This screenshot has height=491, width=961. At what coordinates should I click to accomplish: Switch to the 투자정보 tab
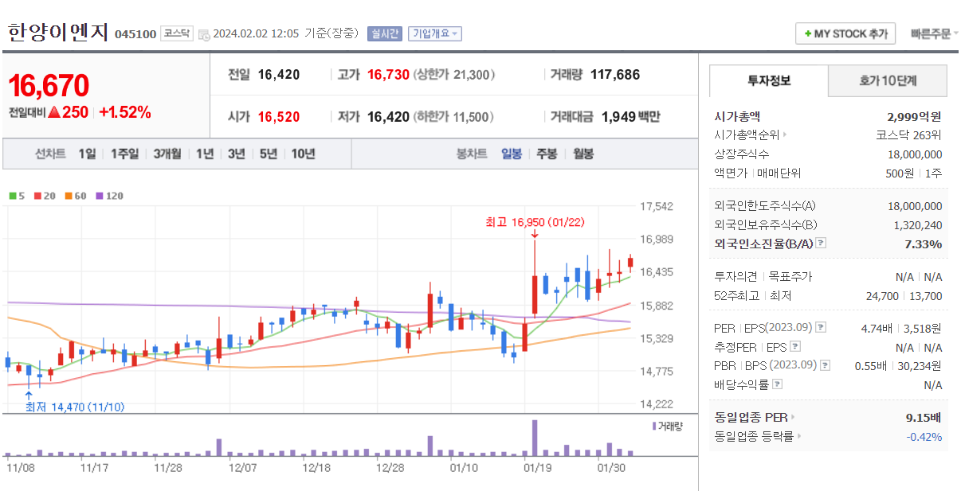769,81
